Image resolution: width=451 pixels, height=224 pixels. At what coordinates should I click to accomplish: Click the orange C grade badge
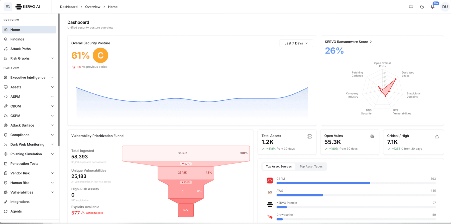click(100, 55)
